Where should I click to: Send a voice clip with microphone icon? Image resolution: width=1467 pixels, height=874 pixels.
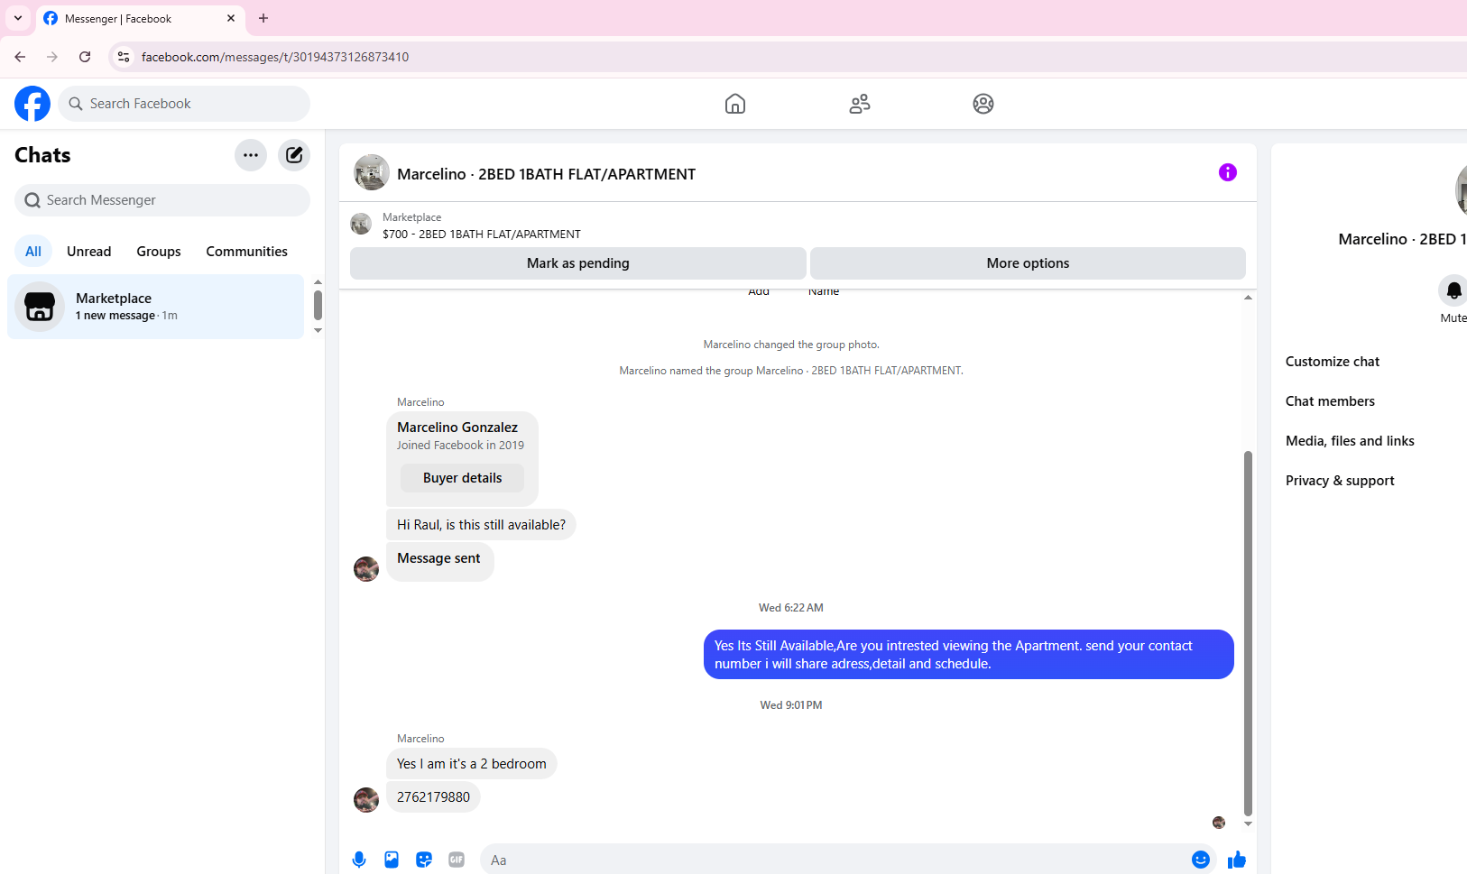(359, 860)
